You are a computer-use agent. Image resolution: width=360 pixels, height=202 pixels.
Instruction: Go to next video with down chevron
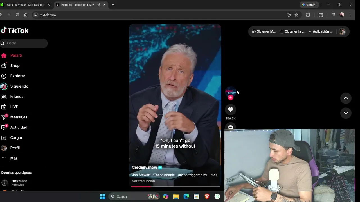(346, 113)
